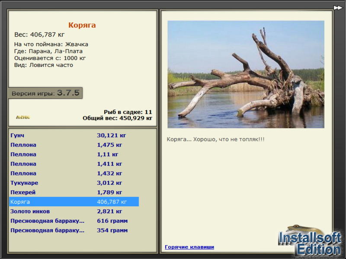
Task: Click the Рыб в садке counter
Action: (128, 112)
